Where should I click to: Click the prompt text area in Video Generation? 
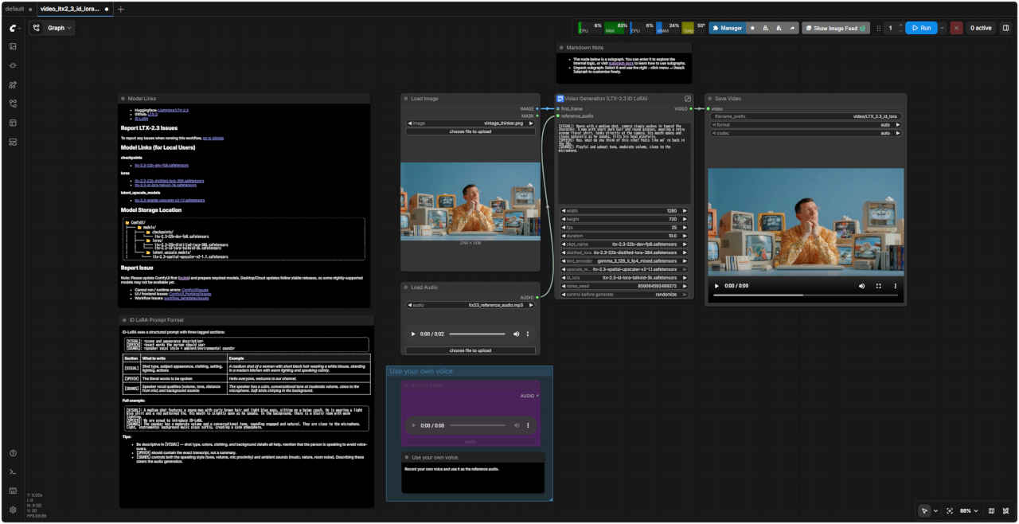(x=624, y=163)
